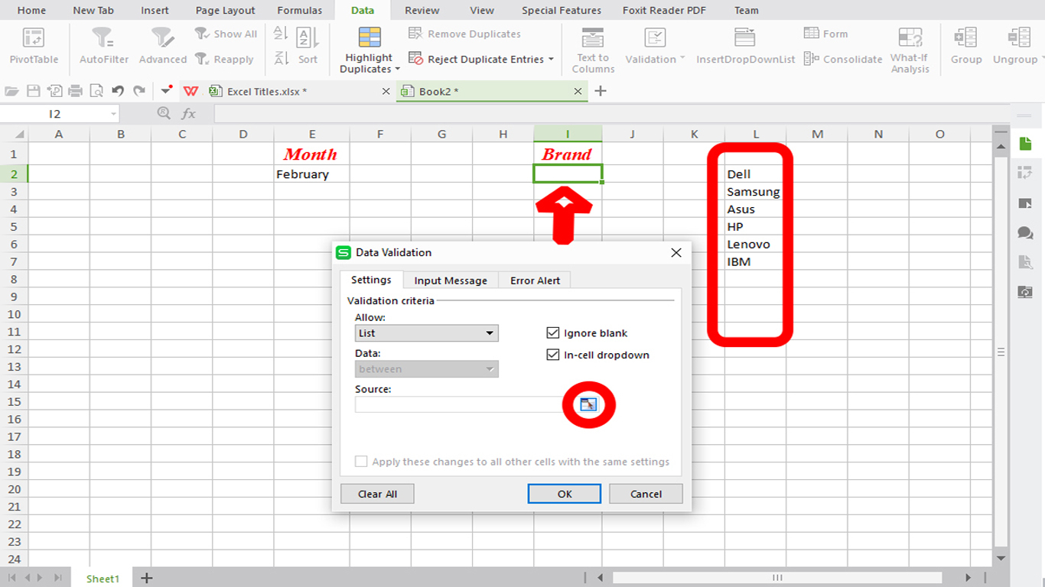Click the fx insert function button
Image resolution: width=1045 pixels, height=587 pixels.
pyautogui.click(x=188, y=114)
